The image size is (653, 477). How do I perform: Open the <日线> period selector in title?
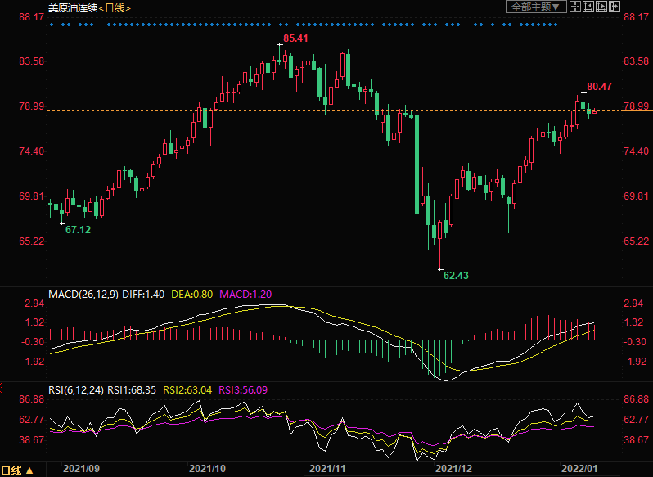point(115,7)
